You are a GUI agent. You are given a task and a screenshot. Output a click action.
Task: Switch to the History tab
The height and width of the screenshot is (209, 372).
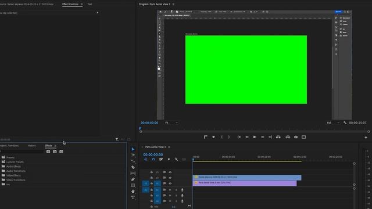click(32, 146)
